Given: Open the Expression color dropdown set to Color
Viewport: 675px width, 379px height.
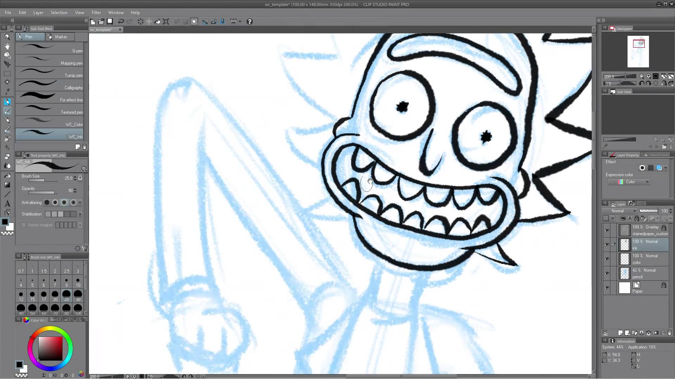Looking at the screenshot, I should (629, 182).
